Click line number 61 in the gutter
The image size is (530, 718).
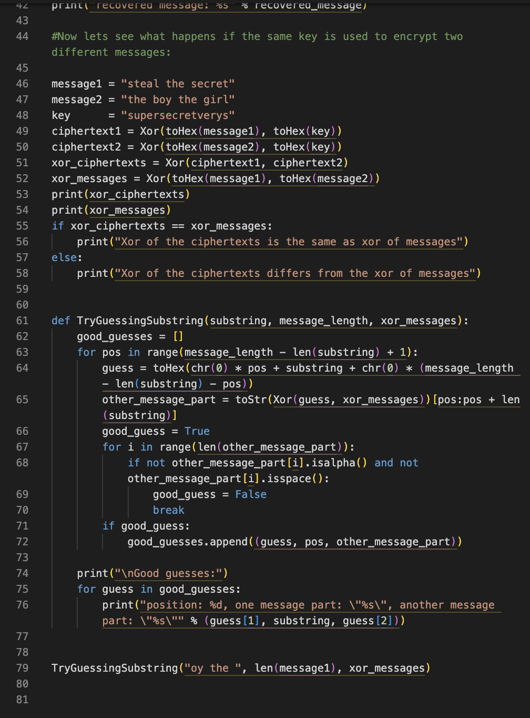pos(22,321)
